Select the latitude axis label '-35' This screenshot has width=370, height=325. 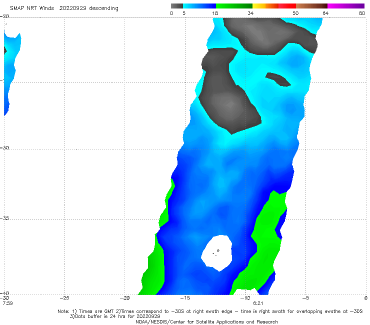[4, 218]
